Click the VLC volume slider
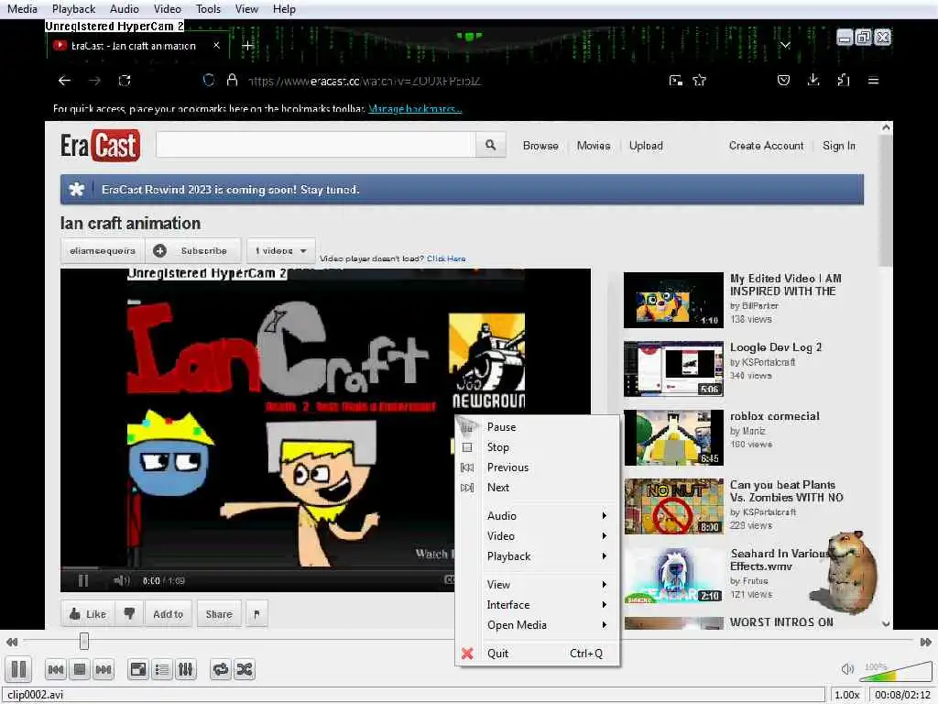The image size is (938, 704). (x=895, y=672)
